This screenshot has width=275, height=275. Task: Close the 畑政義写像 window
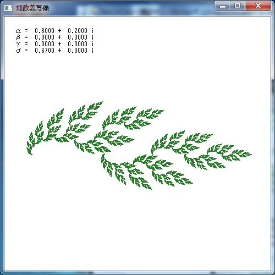point(258,6)
